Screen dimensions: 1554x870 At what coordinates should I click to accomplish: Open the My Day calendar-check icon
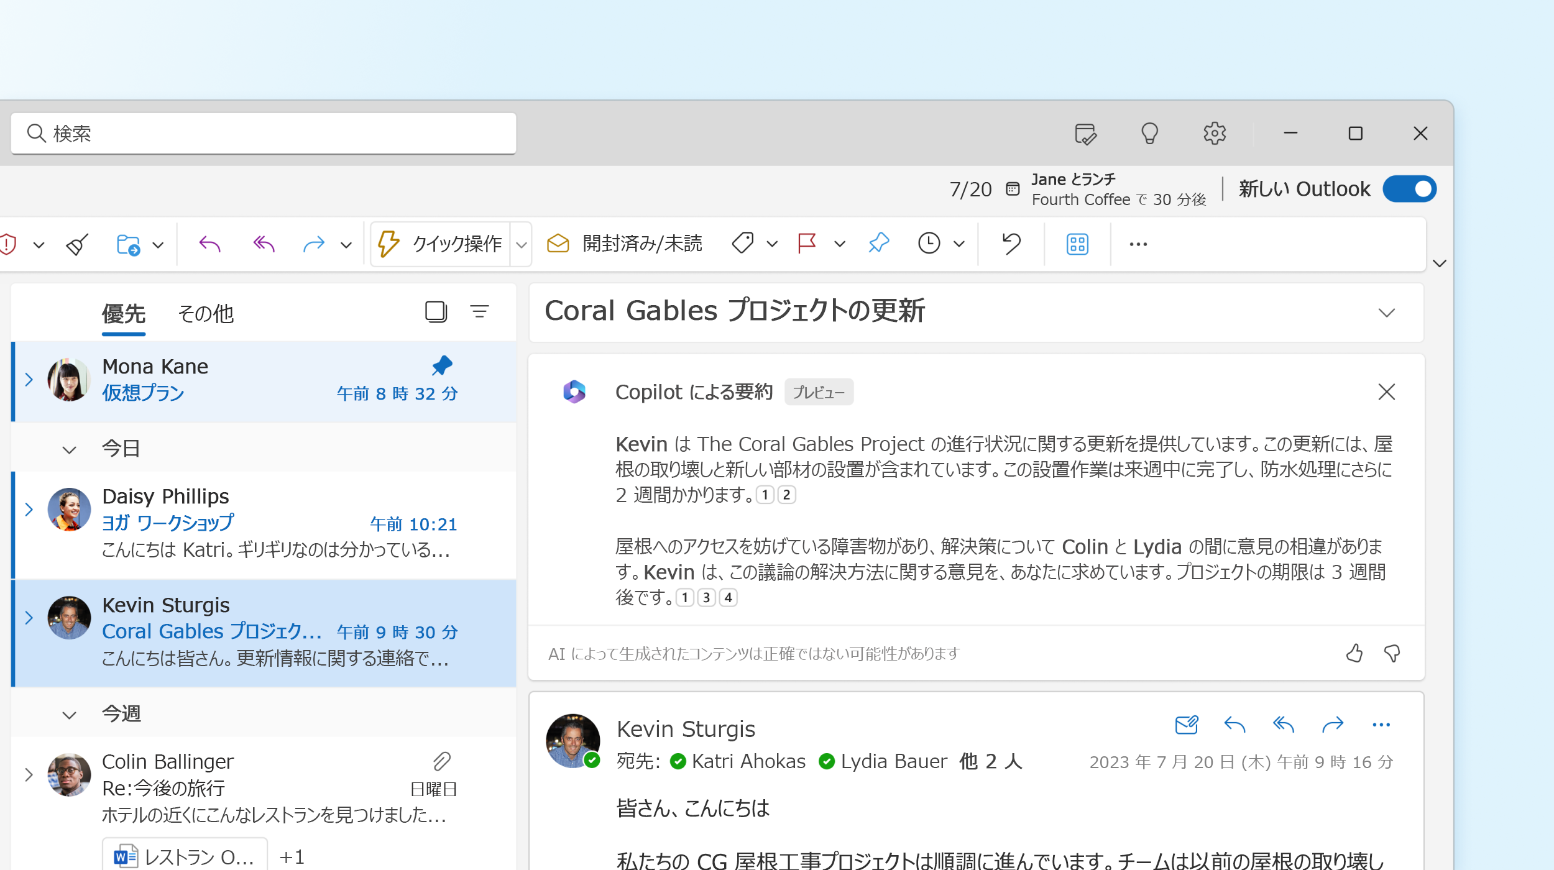pos(1085,134)
